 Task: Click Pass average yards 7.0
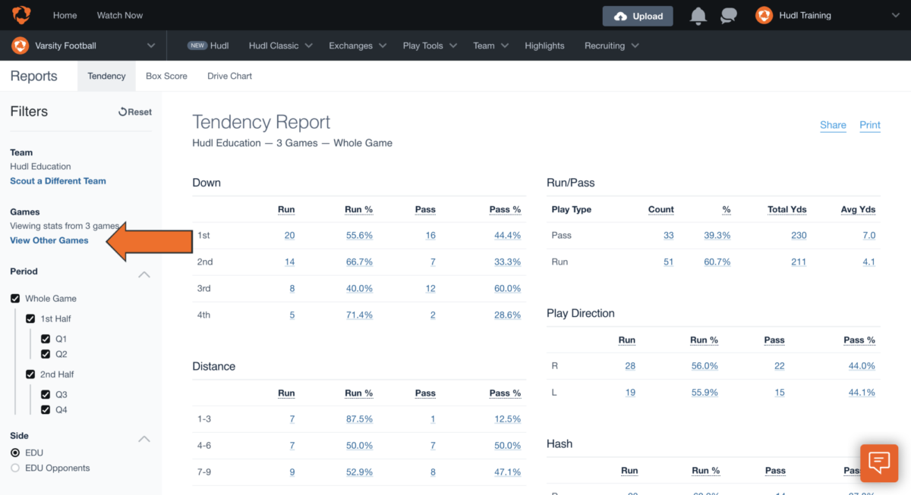(x=868, y=236)
